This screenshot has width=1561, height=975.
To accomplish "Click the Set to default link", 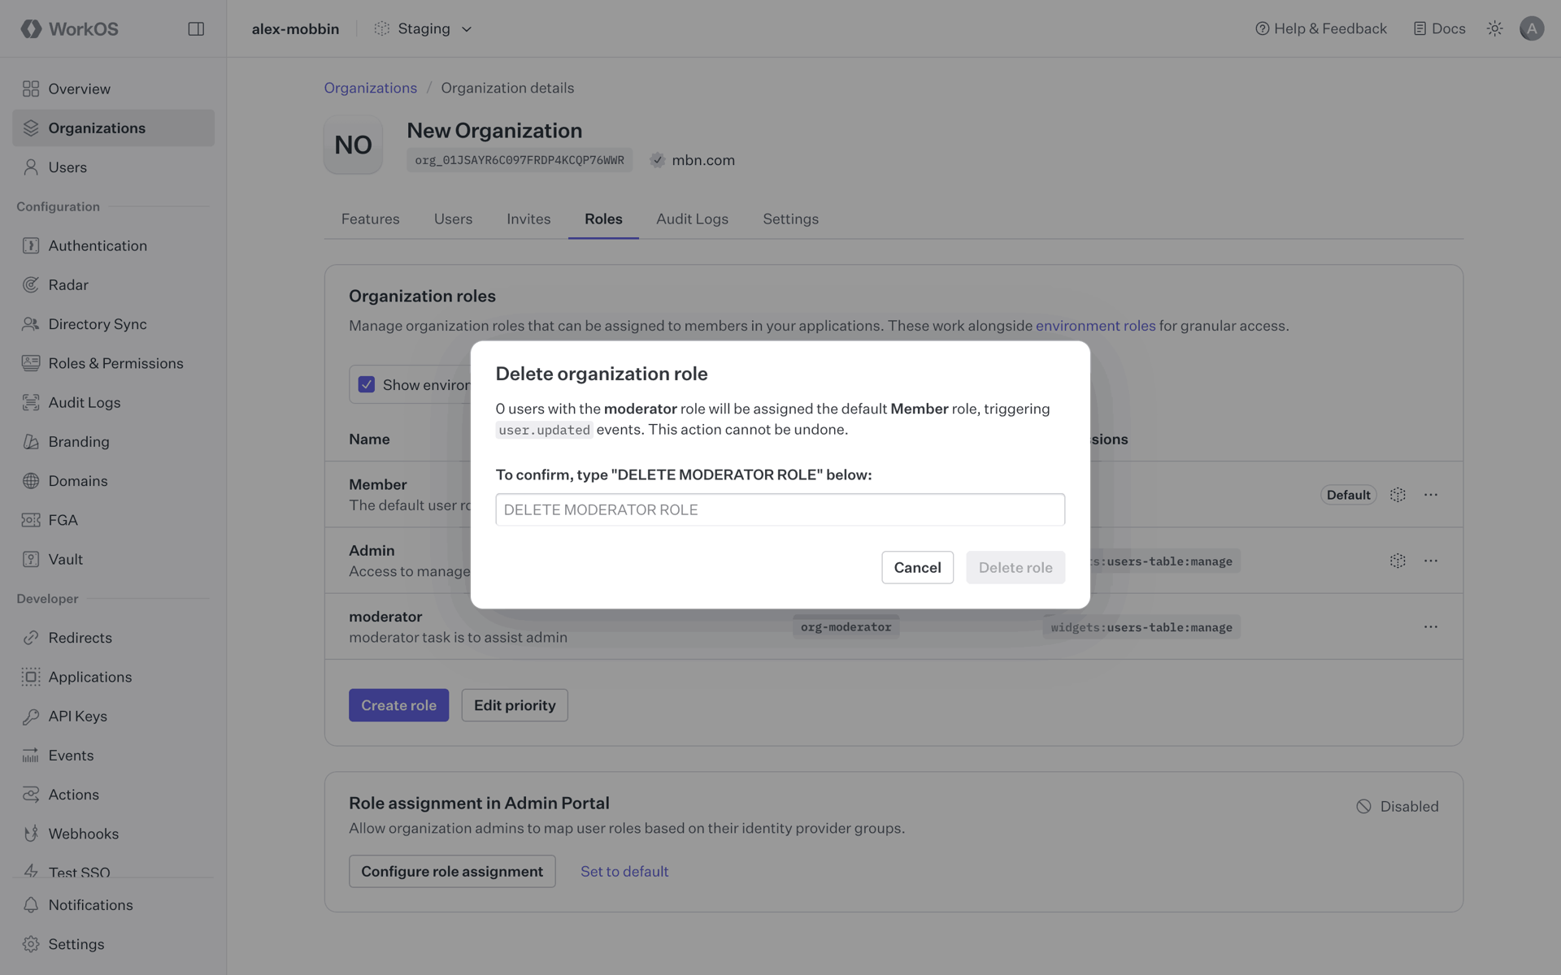I will 624,871.
